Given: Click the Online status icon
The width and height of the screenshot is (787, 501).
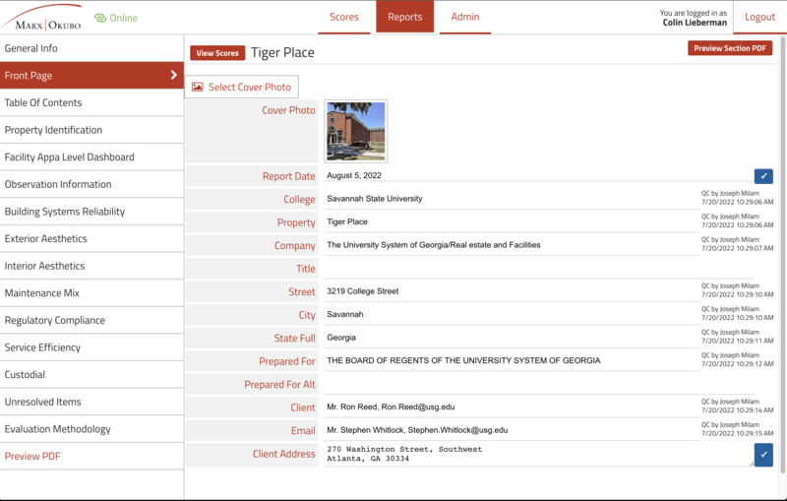Looking at the screenshot, I should click(x=100, y=18).
